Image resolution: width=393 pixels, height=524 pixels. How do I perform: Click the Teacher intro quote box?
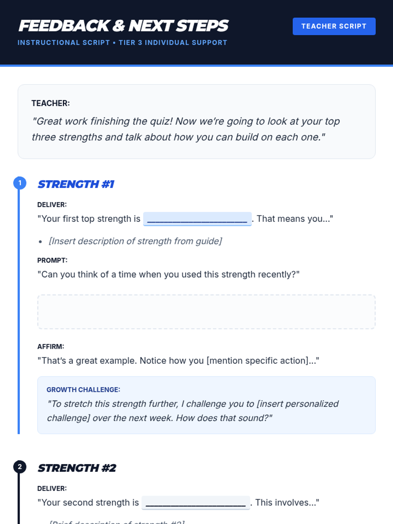click(x=196, y=122)
